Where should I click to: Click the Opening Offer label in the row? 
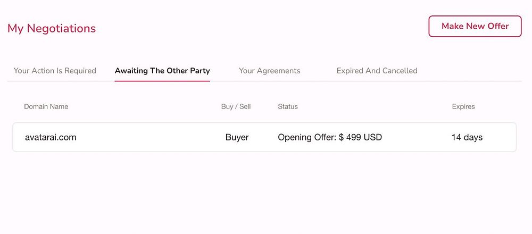tap(306, 137)
